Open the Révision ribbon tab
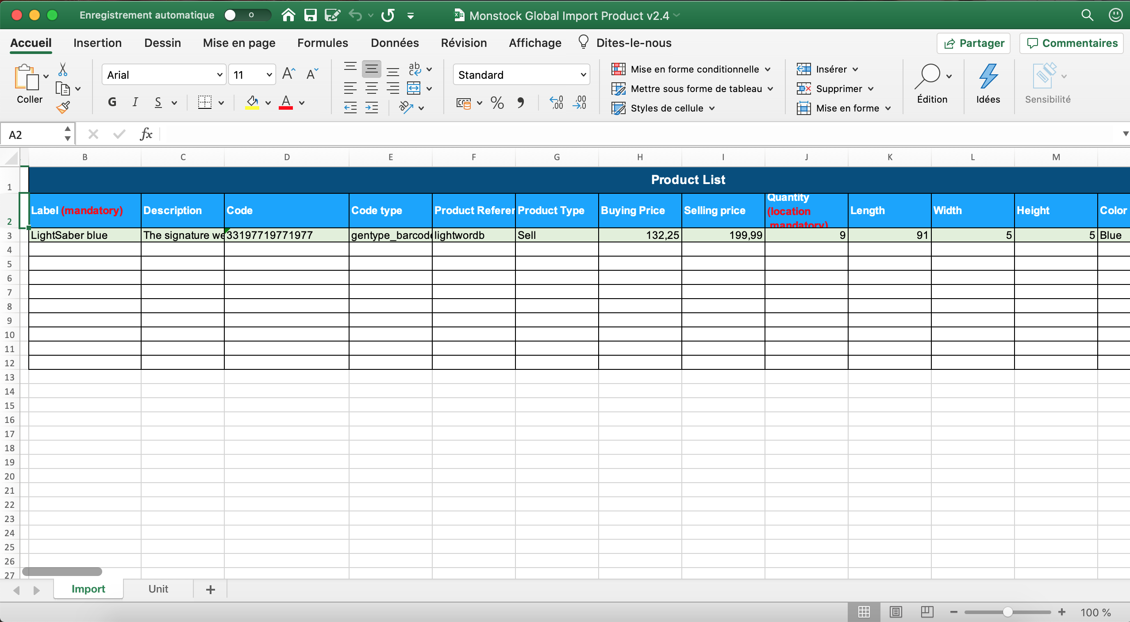1130x622 pixels. coord(464,43)
